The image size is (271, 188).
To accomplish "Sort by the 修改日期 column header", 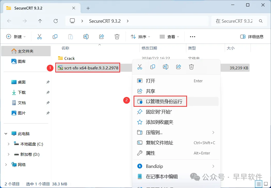I will (163, 48).
